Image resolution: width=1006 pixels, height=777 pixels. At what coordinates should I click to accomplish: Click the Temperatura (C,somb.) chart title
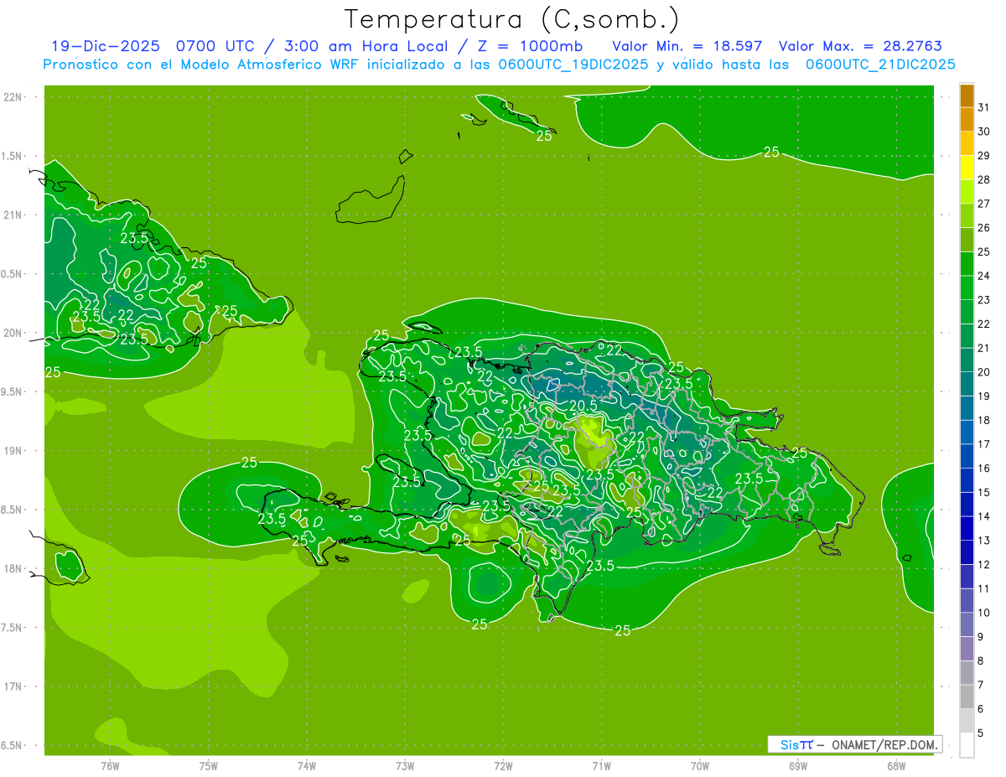[x=512, y=18]
